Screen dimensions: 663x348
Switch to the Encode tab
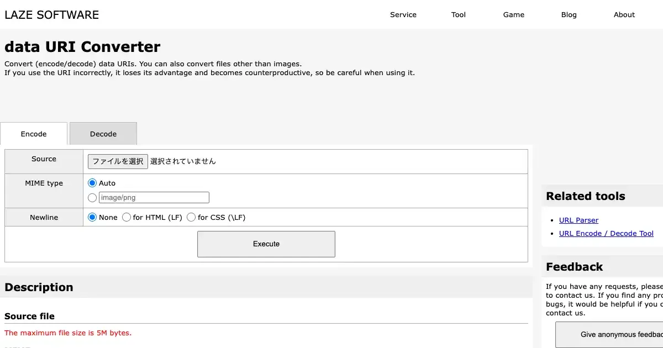(x=34, y=134)
